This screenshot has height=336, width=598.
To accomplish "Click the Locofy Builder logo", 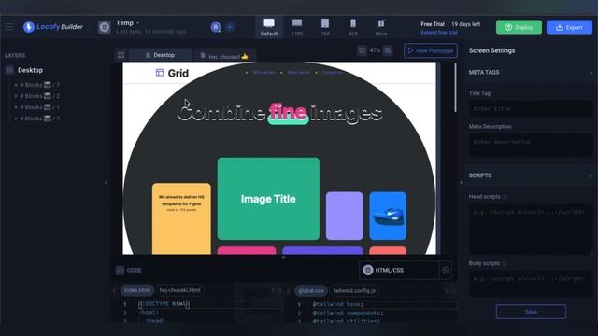I will pyautogui.click(x=52, y=27).
